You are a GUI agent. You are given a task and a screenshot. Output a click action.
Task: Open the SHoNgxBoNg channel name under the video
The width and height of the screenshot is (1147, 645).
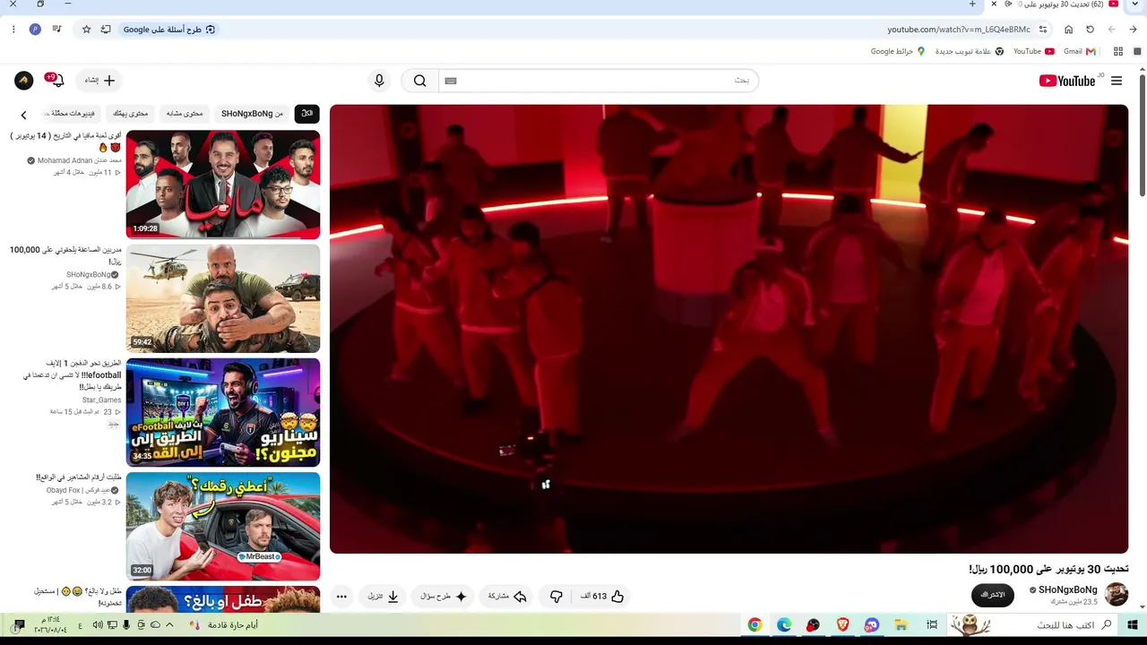click(1067, 589)
